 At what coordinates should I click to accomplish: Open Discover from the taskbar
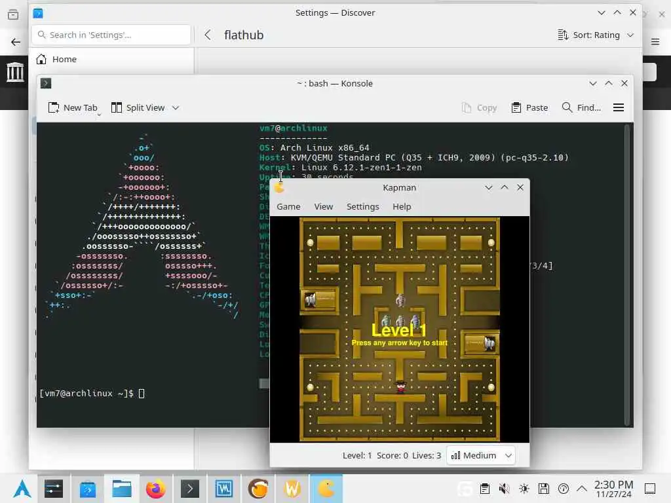pyautogui.click(x=88, y=489)
